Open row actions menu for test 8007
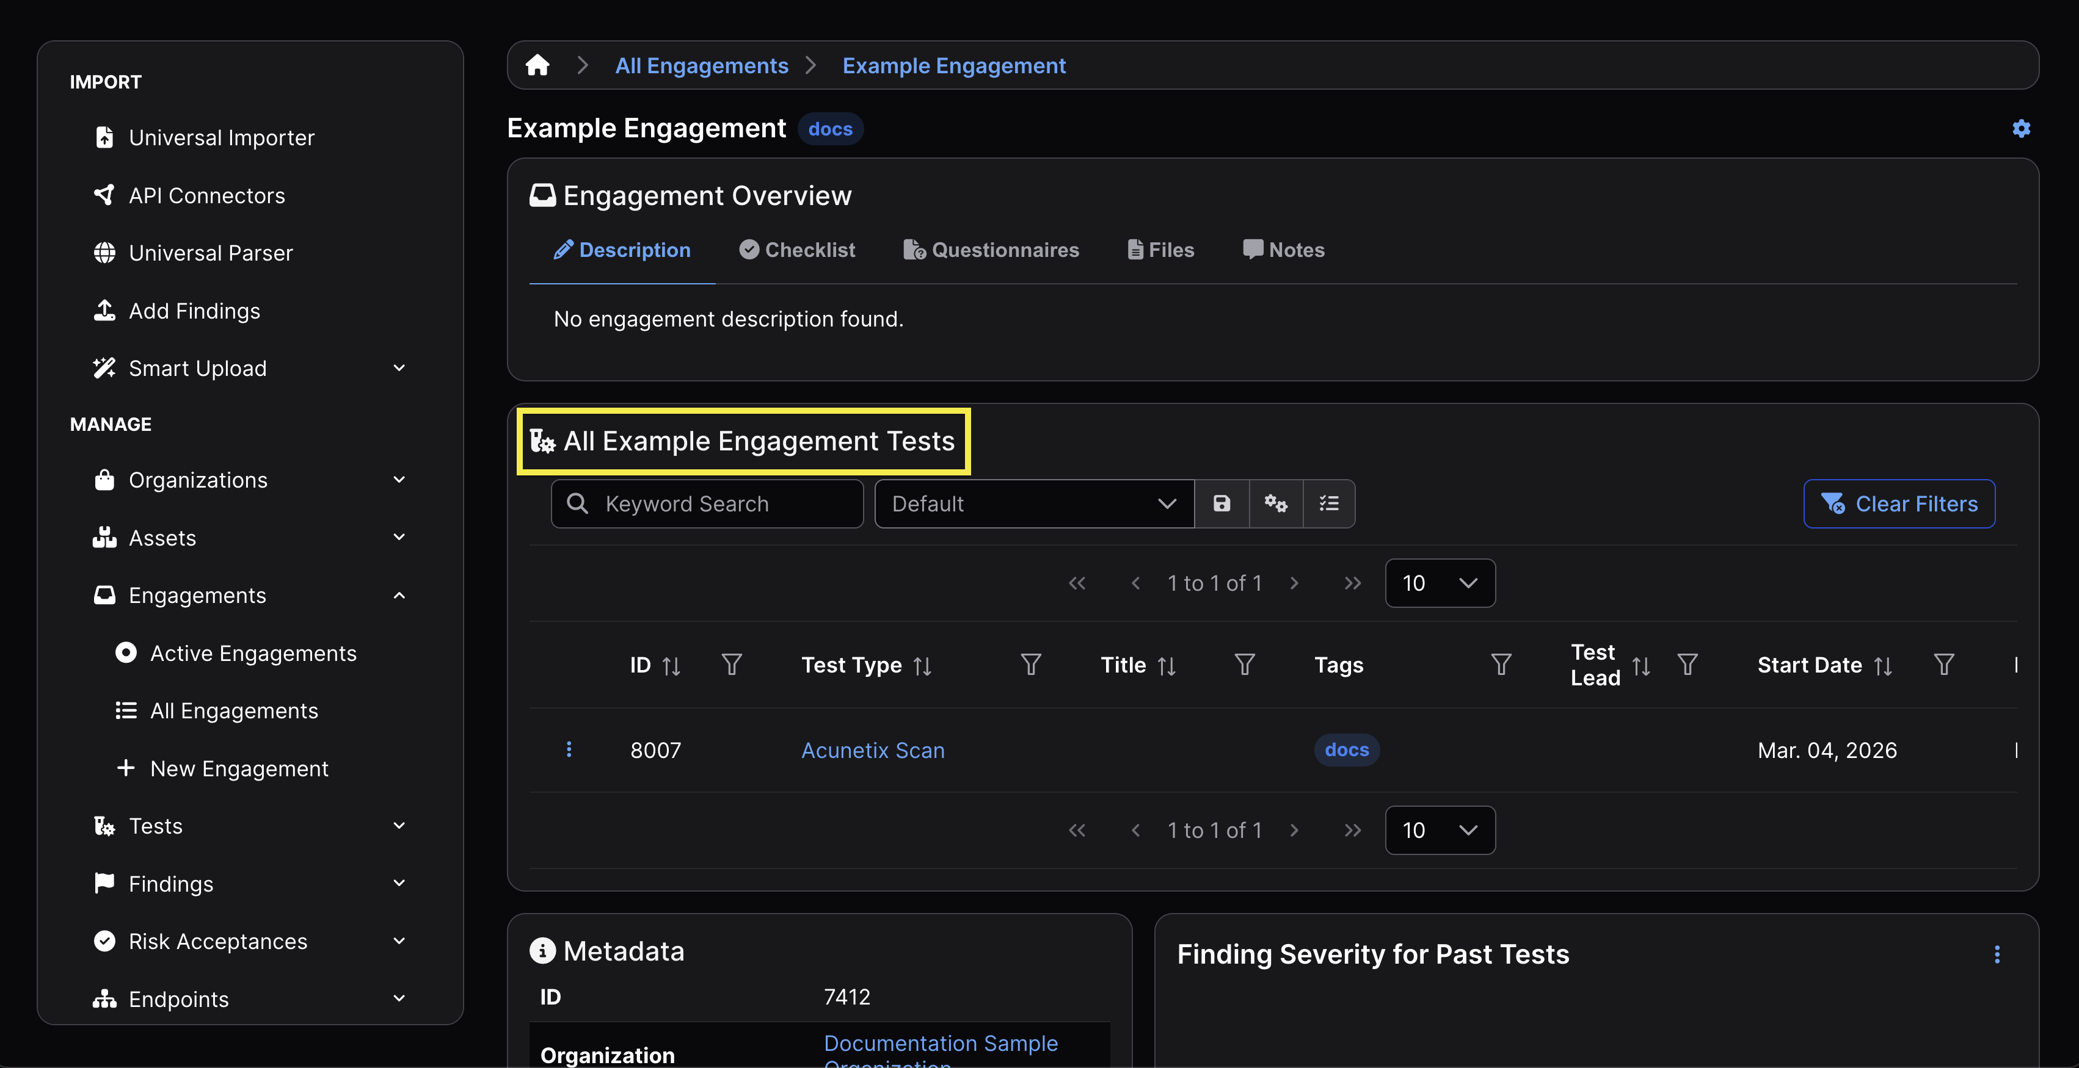Screen dimensions: 2079x1068 (569, 749)
